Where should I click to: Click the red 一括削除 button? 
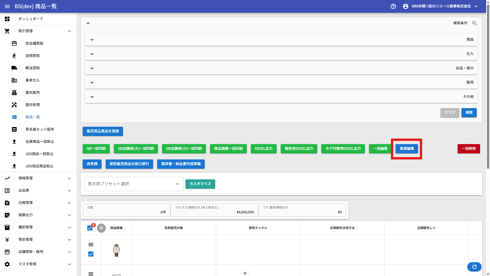tap(469, 149)
